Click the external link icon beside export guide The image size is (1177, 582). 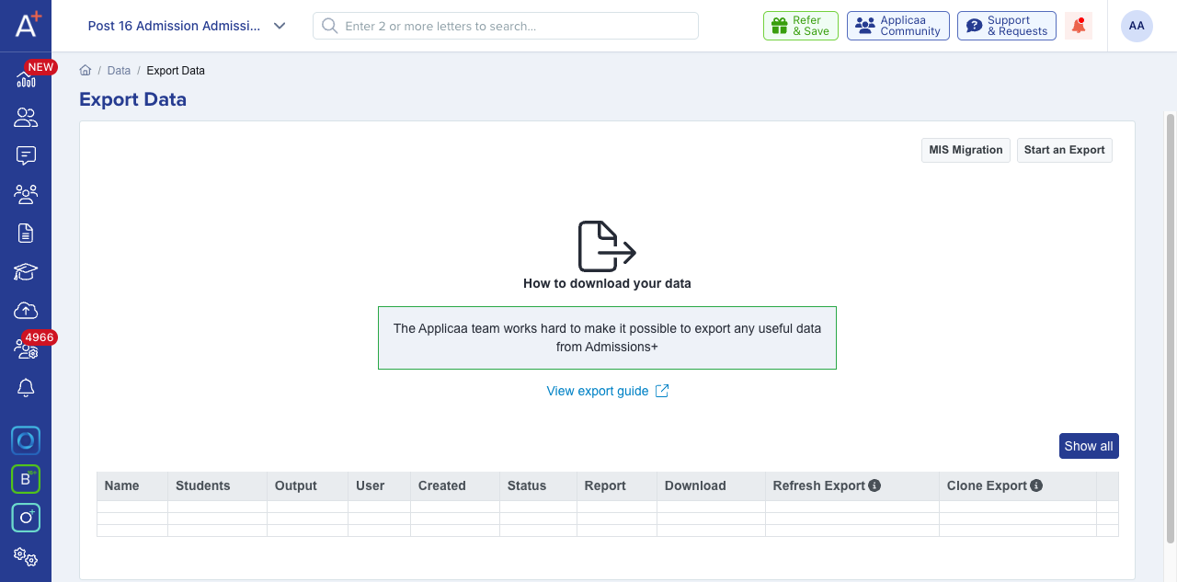pyautogui.click(x=662, y=391)
